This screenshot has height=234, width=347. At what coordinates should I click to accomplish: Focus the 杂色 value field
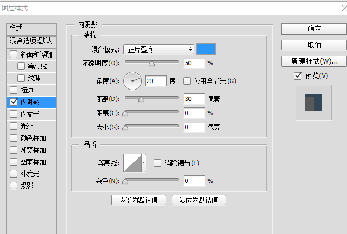click(194, 181)
